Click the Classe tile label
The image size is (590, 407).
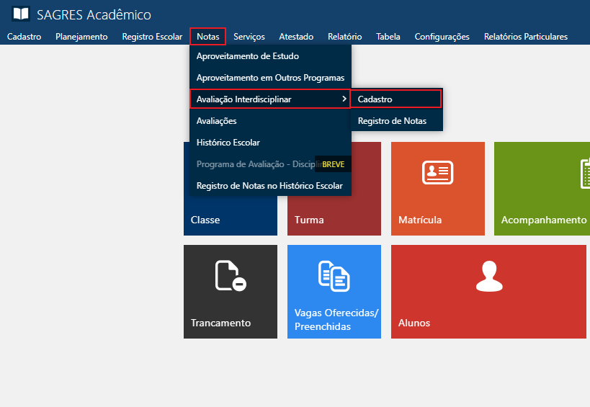point(205,220)
